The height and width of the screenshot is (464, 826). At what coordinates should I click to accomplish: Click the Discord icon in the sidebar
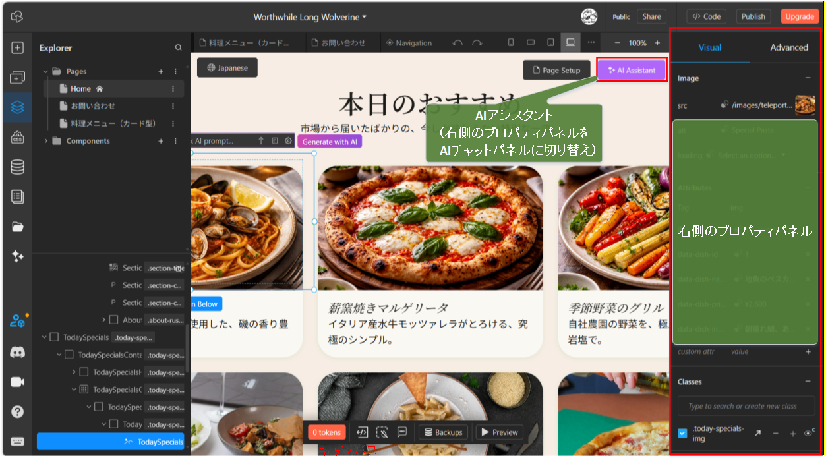(x=18, y=353)
